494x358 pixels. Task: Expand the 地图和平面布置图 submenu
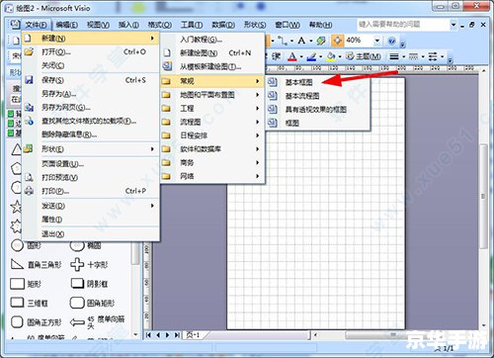pos(212,95)
